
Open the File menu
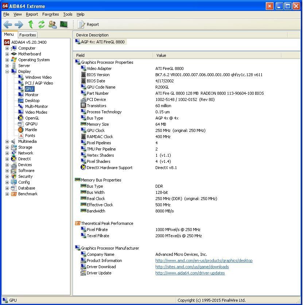click(6, 14)
